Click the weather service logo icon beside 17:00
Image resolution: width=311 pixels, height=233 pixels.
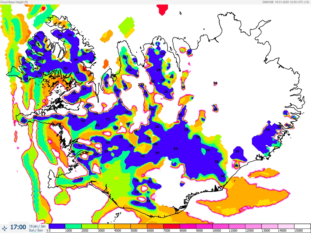[4, 228]
